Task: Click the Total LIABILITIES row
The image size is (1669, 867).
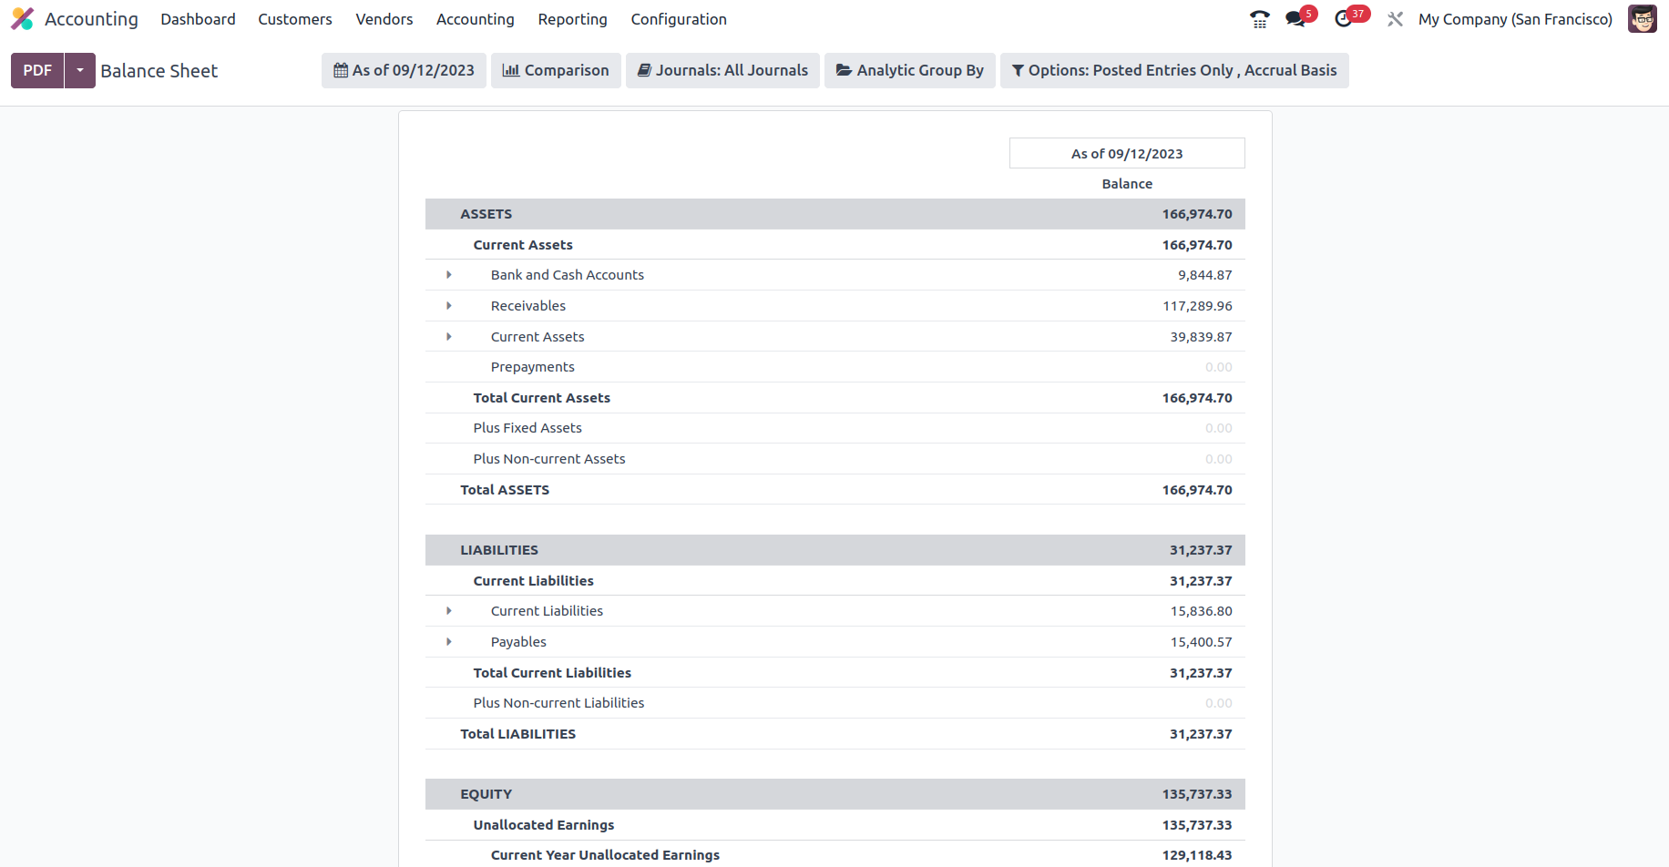Action: pos(835,734)
